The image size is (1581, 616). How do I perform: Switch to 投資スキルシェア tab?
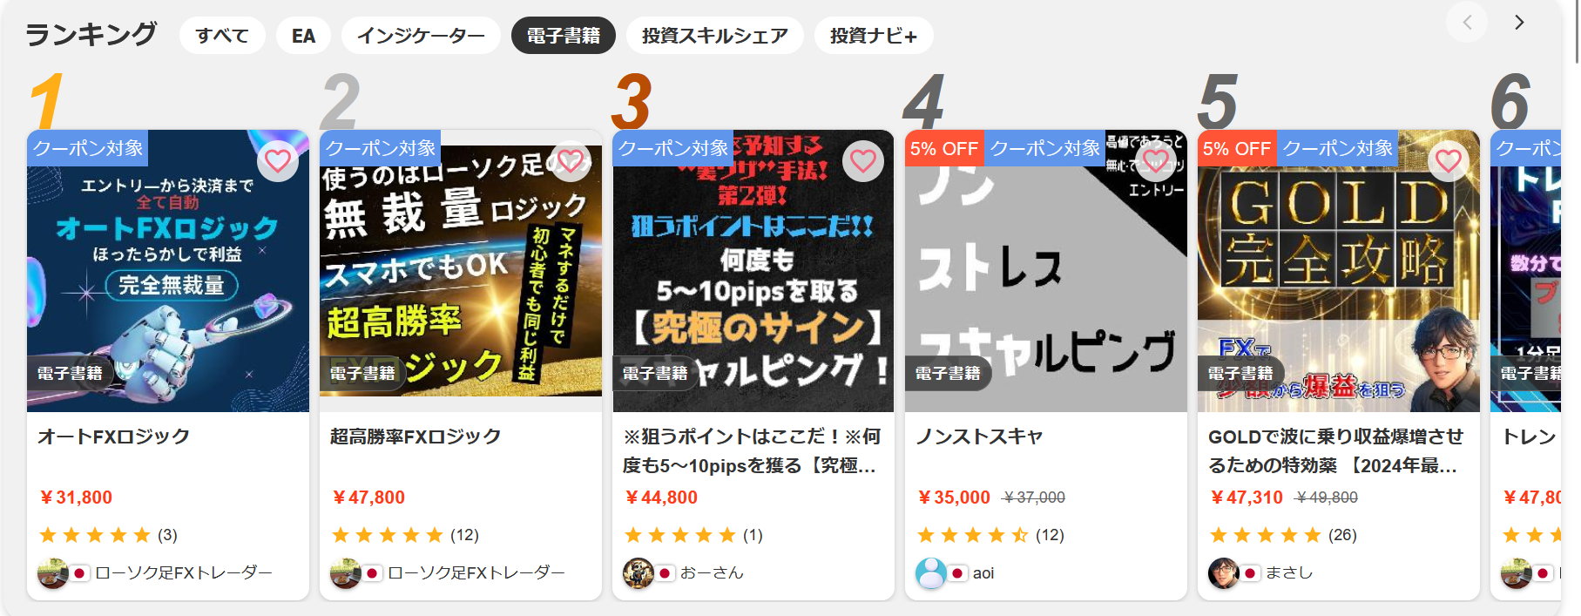point(715,36)
